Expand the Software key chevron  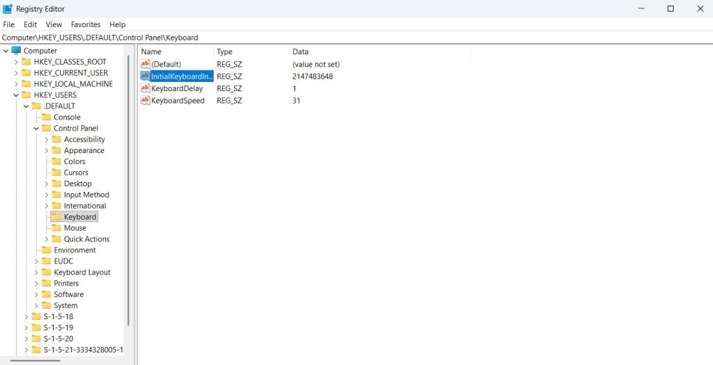36,295
